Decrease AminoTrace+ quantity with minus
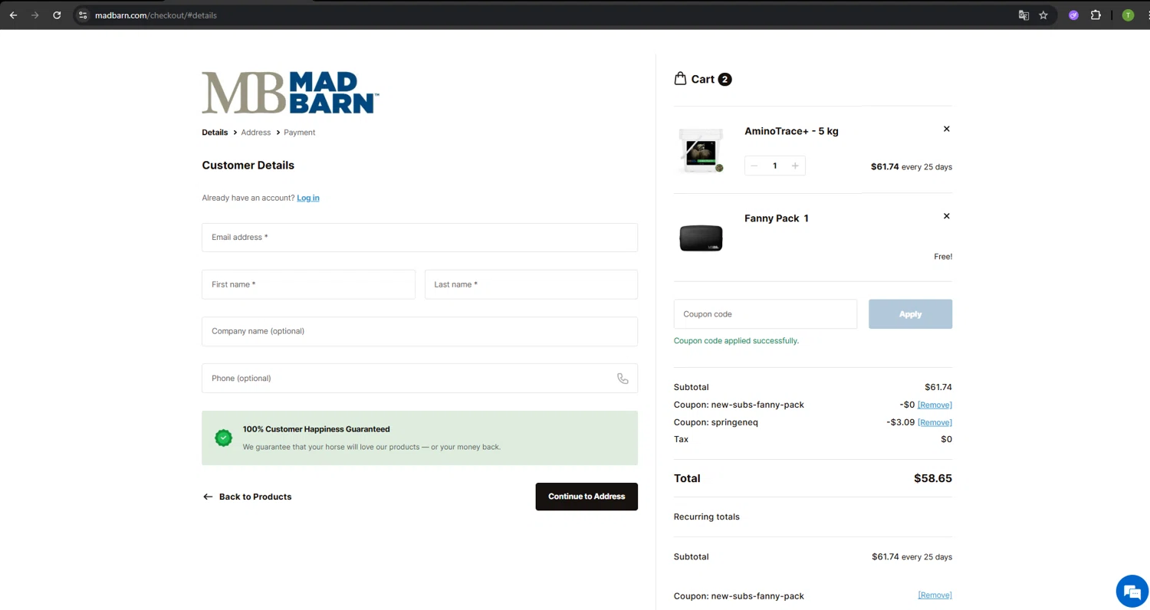The height and width of the screenshot is (610, 1150). click(754, 166)
